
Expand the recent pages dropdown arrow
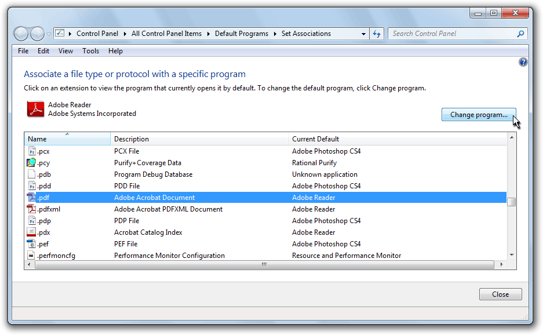(x=49, y=34)
